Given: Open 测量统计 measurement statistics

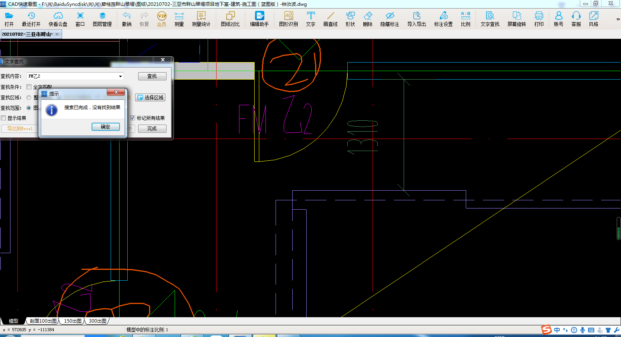Looking at the screenshot, I should click(x=201, y=19).
